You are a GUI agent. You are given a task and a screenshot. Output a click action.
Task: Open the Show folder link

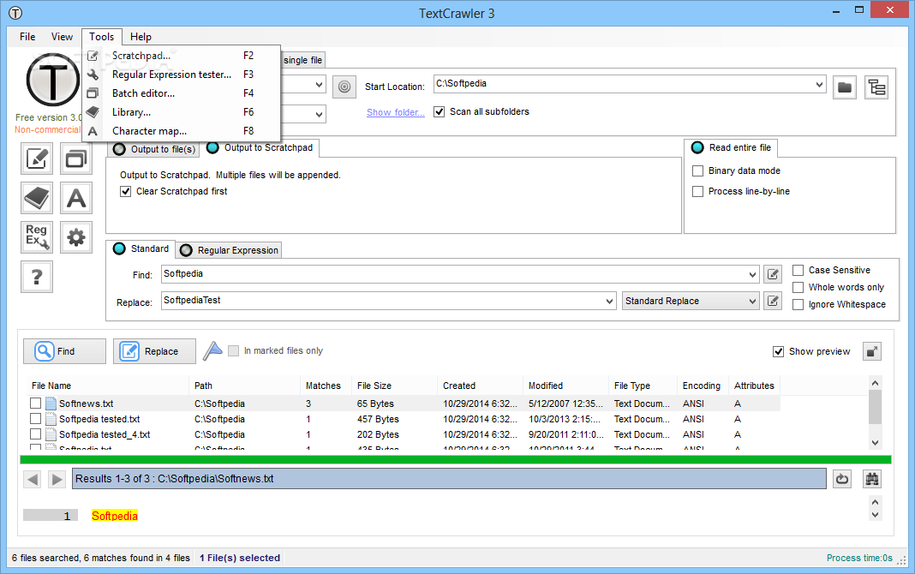point(396,112)
